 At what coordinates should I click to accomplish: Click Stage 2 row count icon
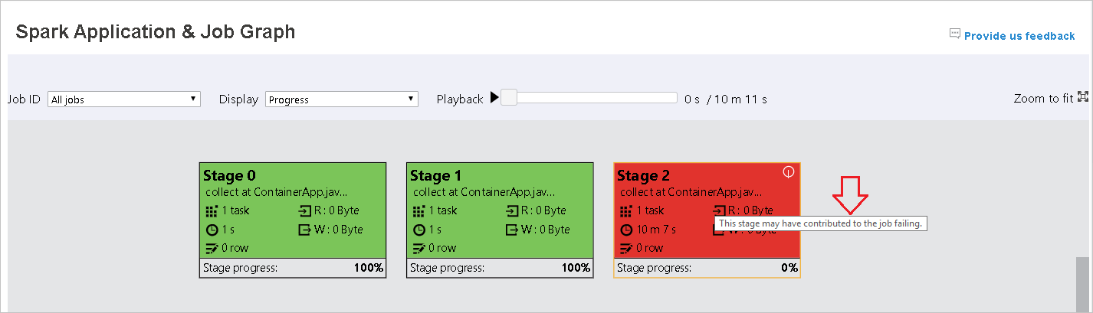pyautogui.click(x=626, y=248)
